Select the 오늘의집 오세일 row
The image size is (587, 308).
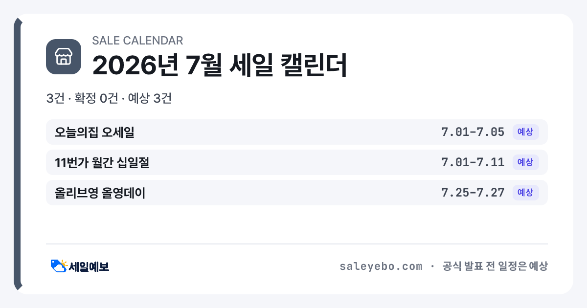pyautogui.click(x=297, y=132)
